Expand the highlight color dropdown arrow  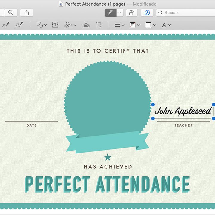[x=120, y=13]
